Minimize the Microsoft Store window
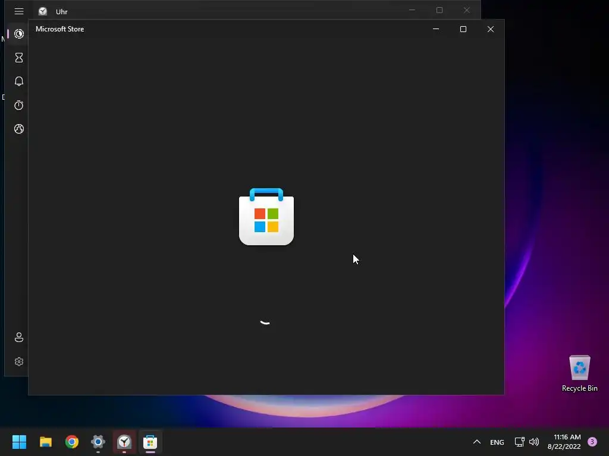609x456 pixels. tap(436, 29)
